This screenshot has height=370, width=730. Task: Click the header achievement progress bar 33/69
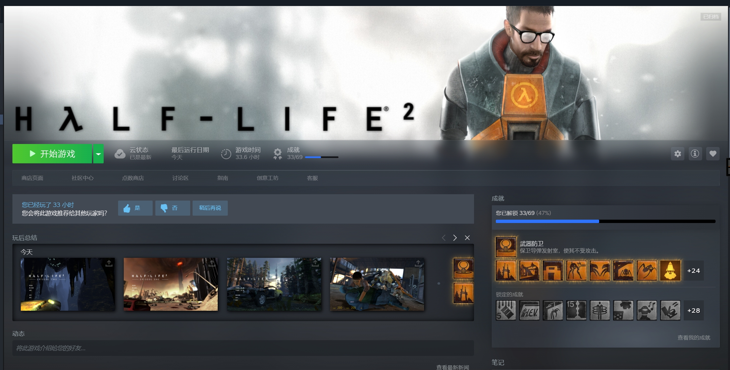point(321,157)
